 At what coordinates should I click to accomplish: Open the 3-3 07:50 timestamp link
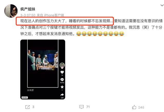click(x=28, y=15)
